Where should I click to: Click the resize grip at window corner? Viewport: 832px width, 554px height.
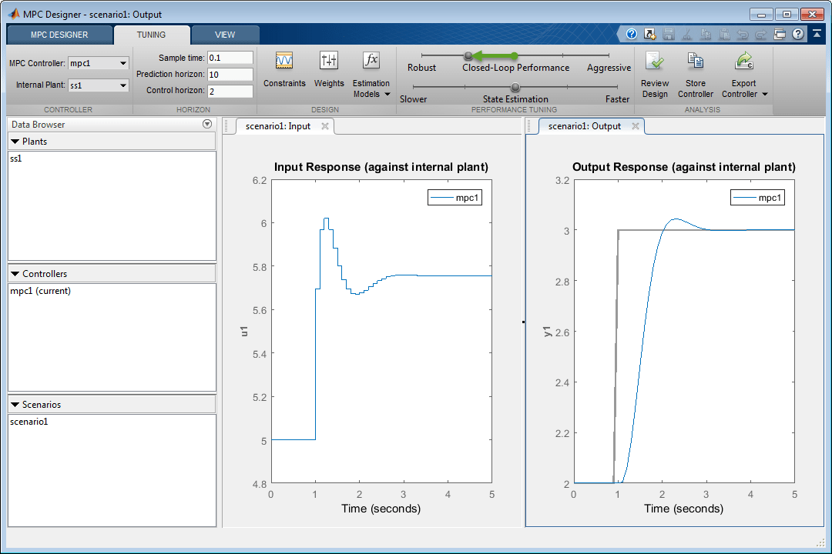coord(820,542)
